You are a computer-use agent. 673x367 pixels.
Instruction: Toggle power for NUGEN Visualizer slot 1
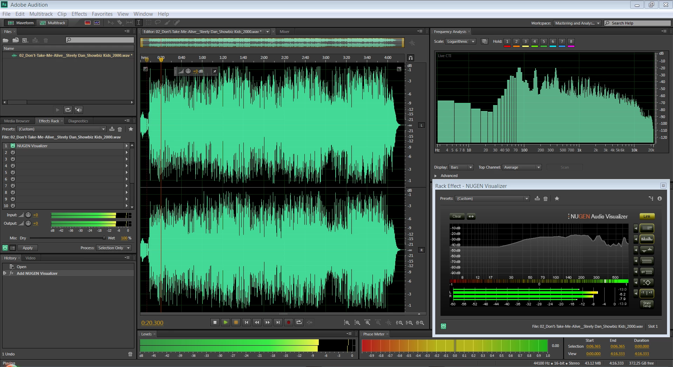tap(13, 146)
